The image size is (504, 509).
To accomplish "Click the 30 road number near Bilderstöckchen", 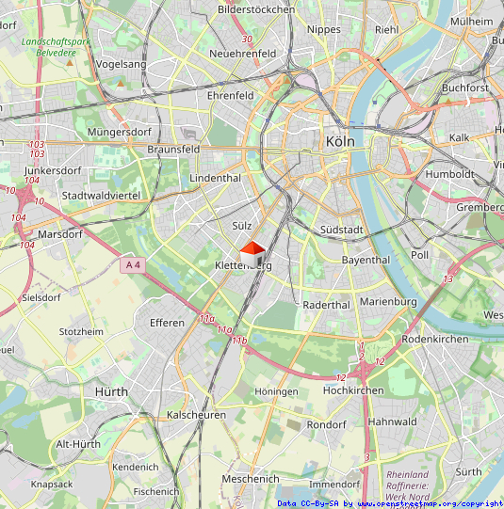I will pyautogui.click(x=247, y=40).
